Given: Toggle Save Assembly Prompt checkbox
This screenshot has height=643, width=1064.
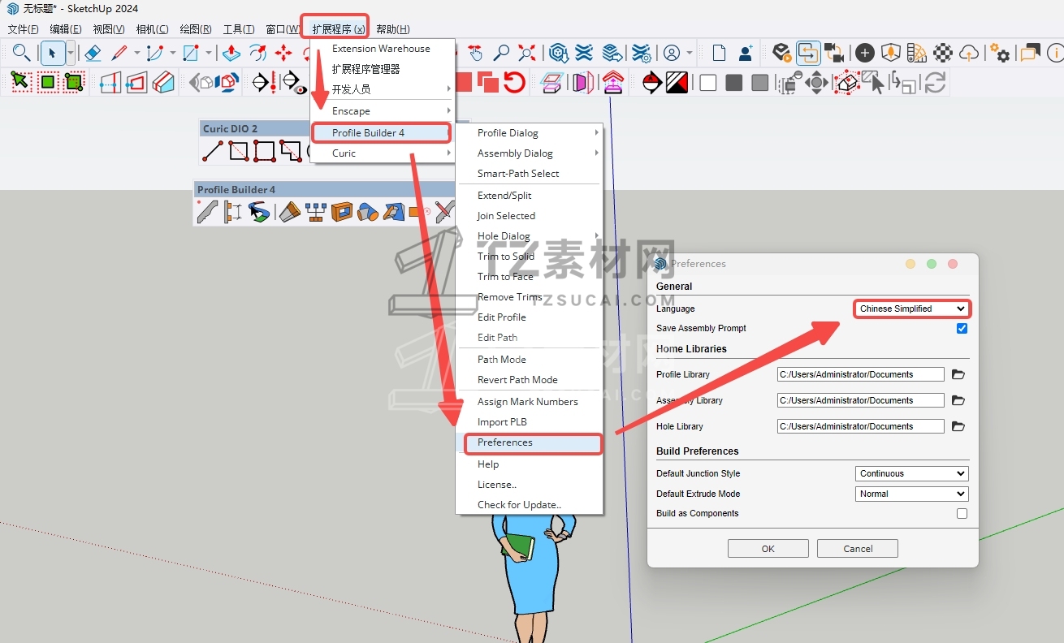Looking at the screenshot, I should [962, 329].
